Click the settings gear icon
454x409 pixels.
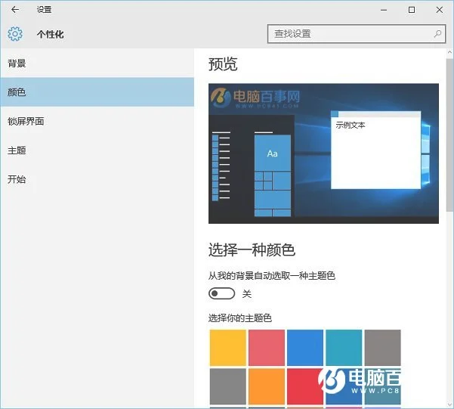(x=15, y=34)
